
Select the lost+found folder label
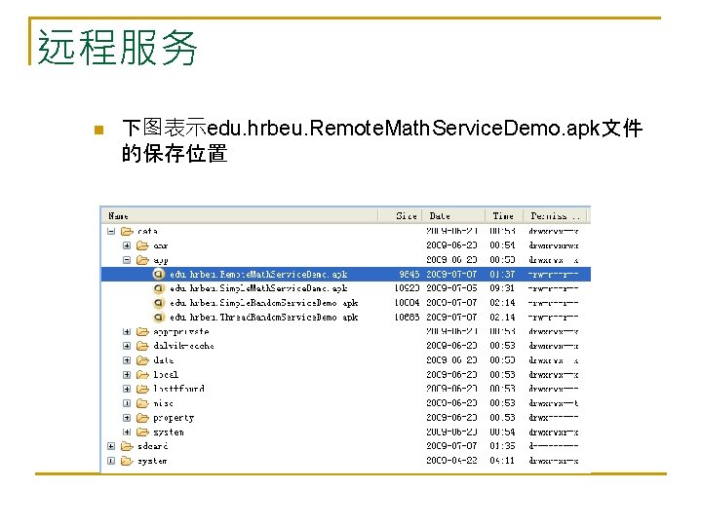click(x=178, y=389)
